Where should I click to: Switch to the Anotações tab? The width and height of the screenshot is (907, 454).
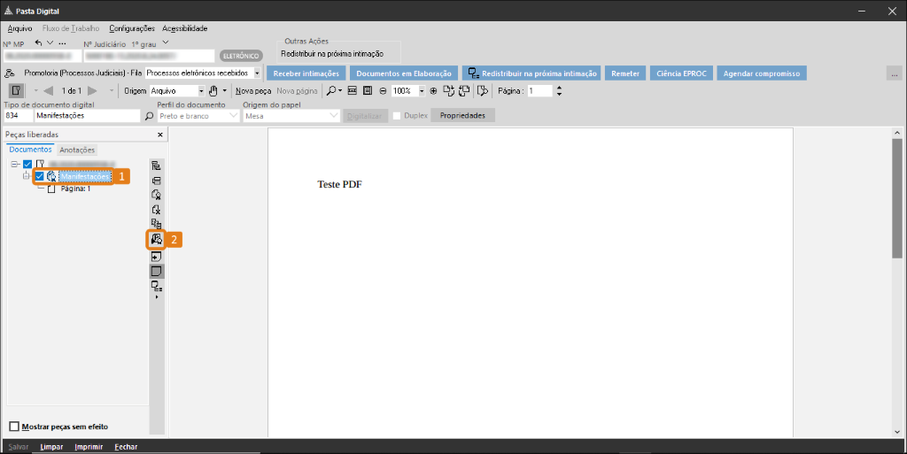click(76, 150)
